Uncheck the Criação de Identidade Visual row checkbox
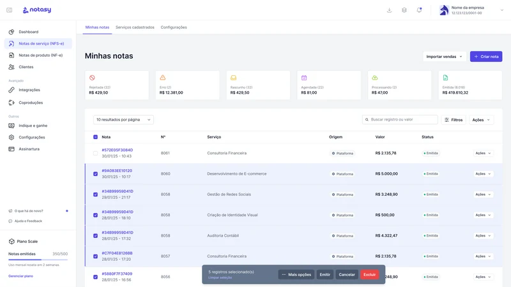This screenshot has width=511, height=287. pyautogui.click(x=95, y=215)
